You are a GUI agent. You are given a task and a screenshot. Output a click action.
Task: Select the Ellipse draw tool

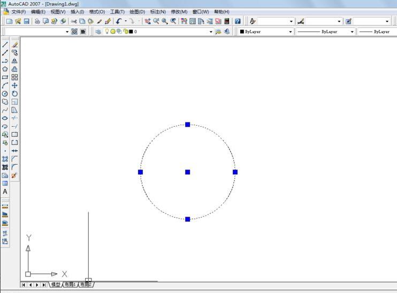point(5,118)
